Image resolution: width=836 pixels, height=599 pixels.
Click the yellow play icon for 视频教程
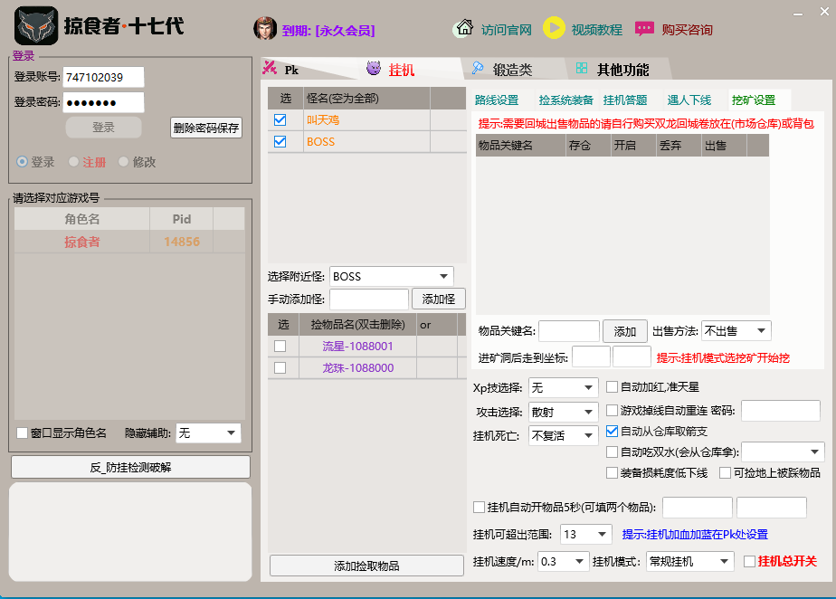pyautogui.click(x=554, y=28)
